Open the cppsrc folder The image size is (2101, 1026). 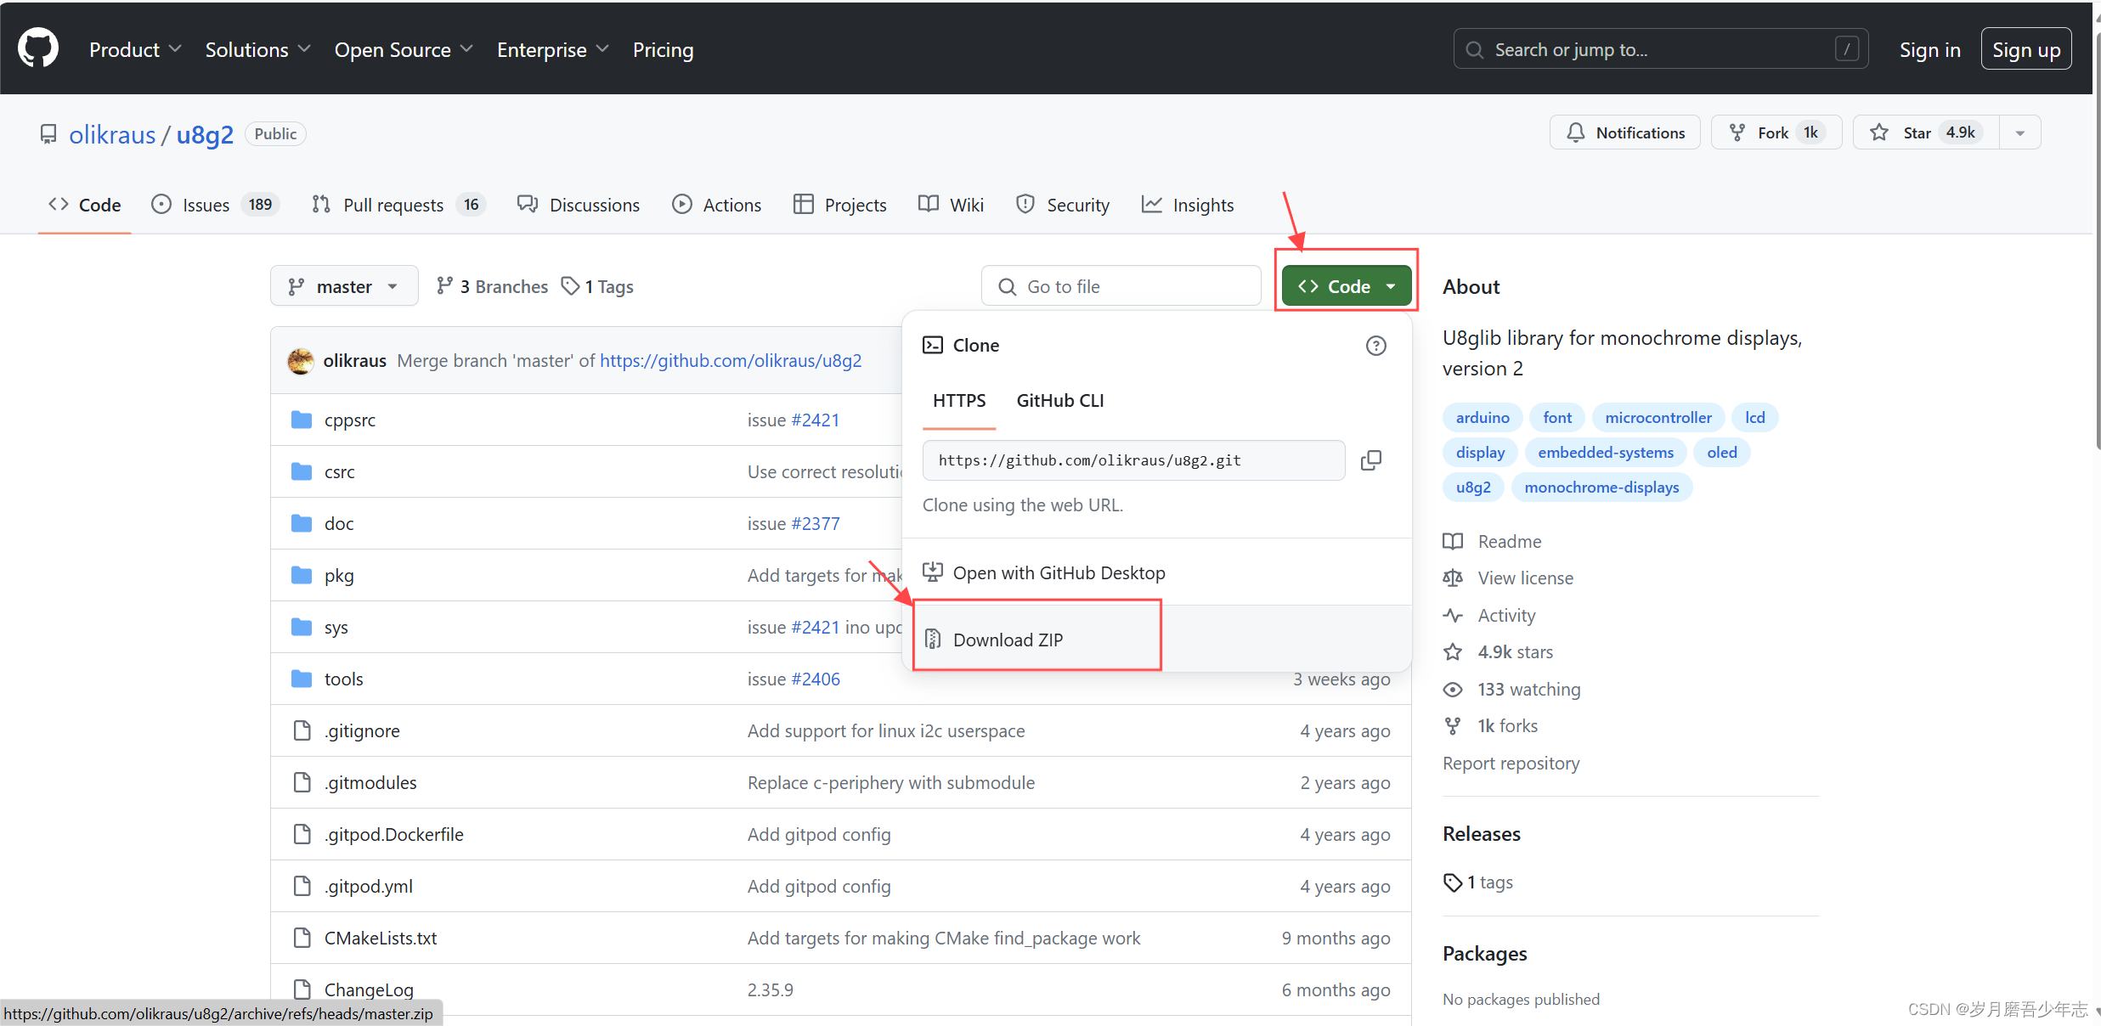349,420
